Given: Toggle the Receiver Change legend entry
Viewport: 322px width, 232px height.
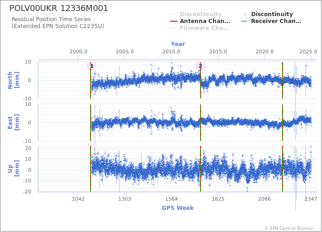Looking at the screenshot, I should click(x=271, y=21).
